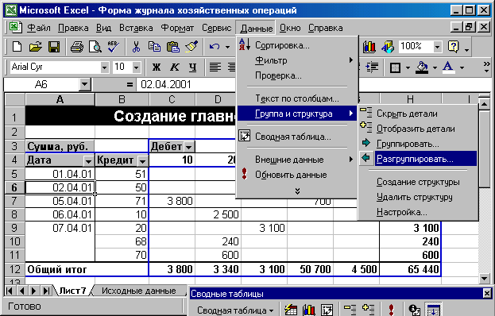Image resolution: width=495 pixels, height=316 pixels.
Task: Select Группировать... in the submenu
Action: point(418,144)
